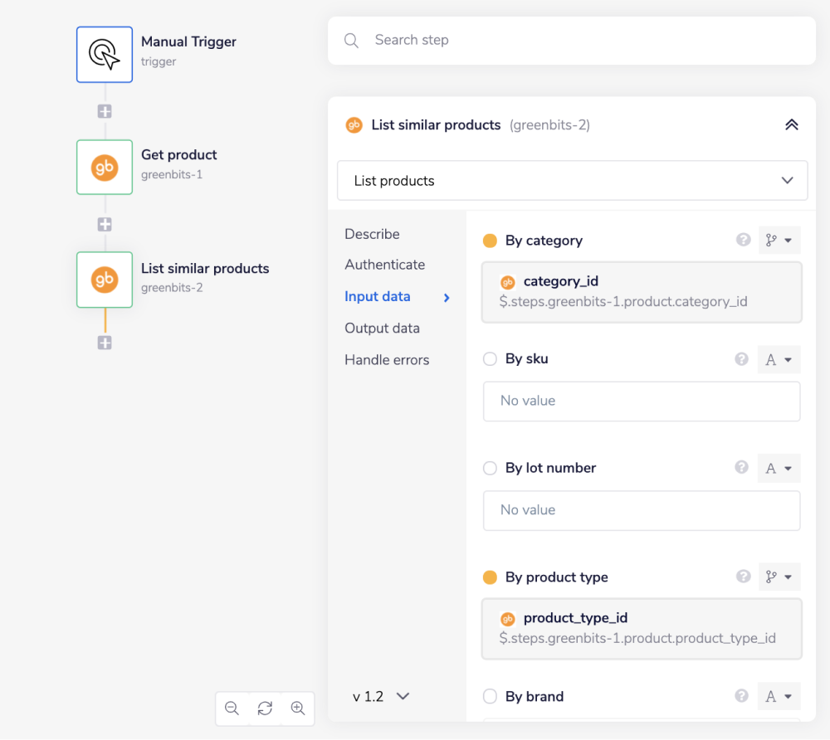Click help icon beside By lot number
The width and height of the screenshot is (830, 740).
tap(742, 467)
